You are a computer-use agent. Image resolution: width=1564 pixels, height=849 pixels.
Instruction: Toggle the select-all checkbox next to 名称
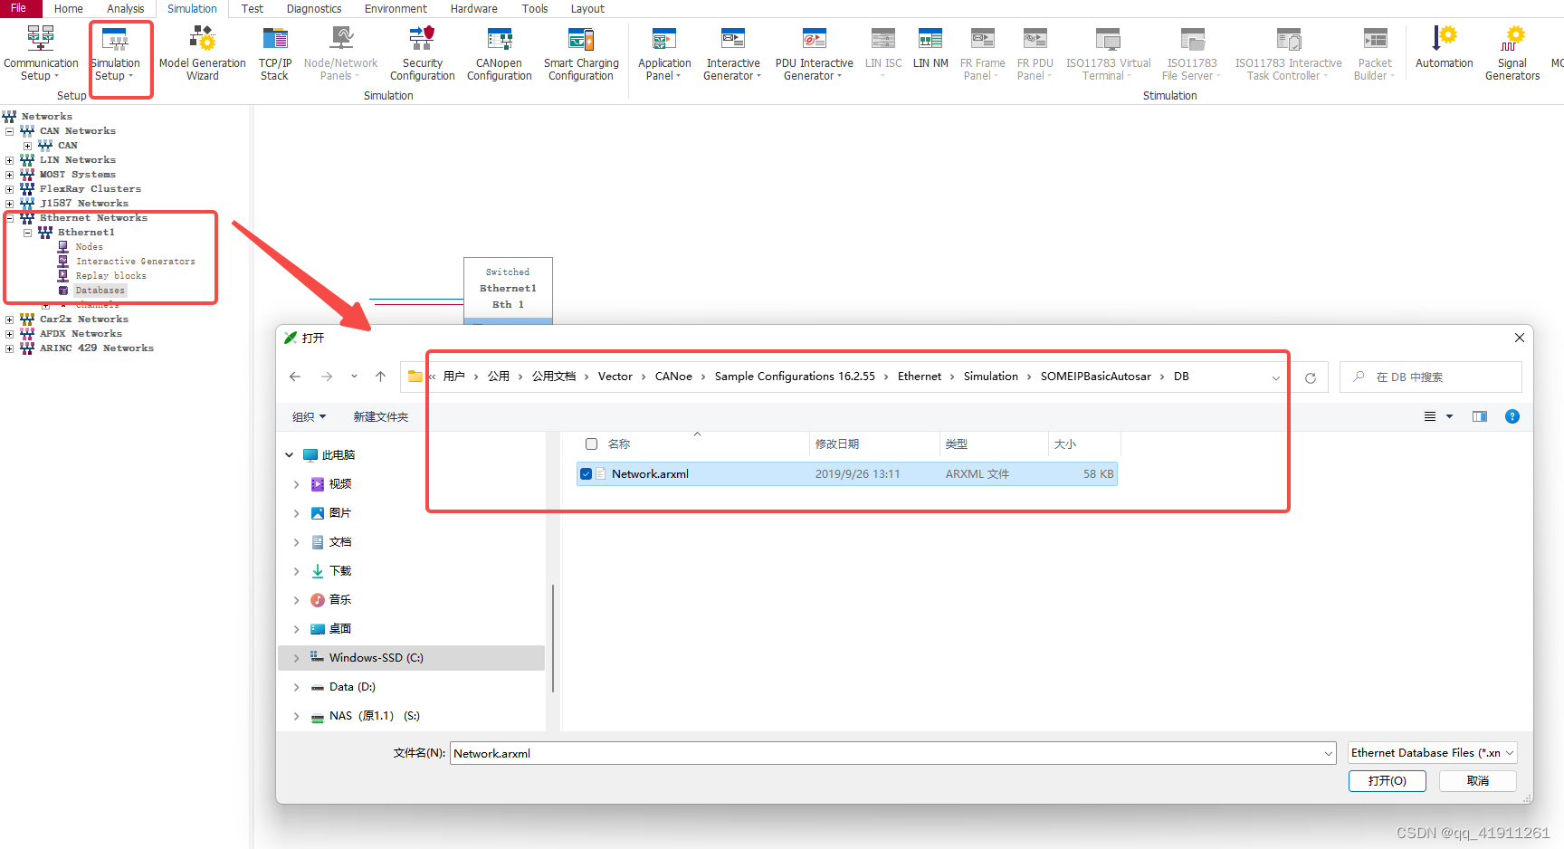pos(591,444)
